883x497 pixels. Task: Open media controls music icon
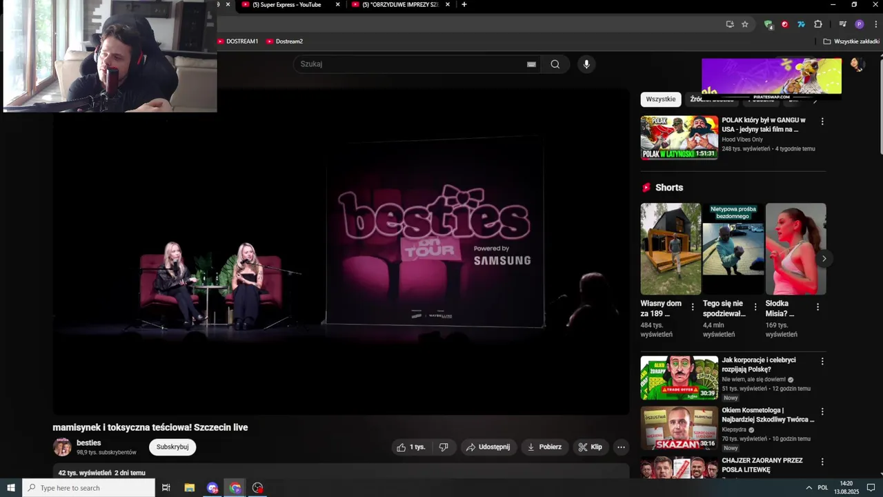842,24
